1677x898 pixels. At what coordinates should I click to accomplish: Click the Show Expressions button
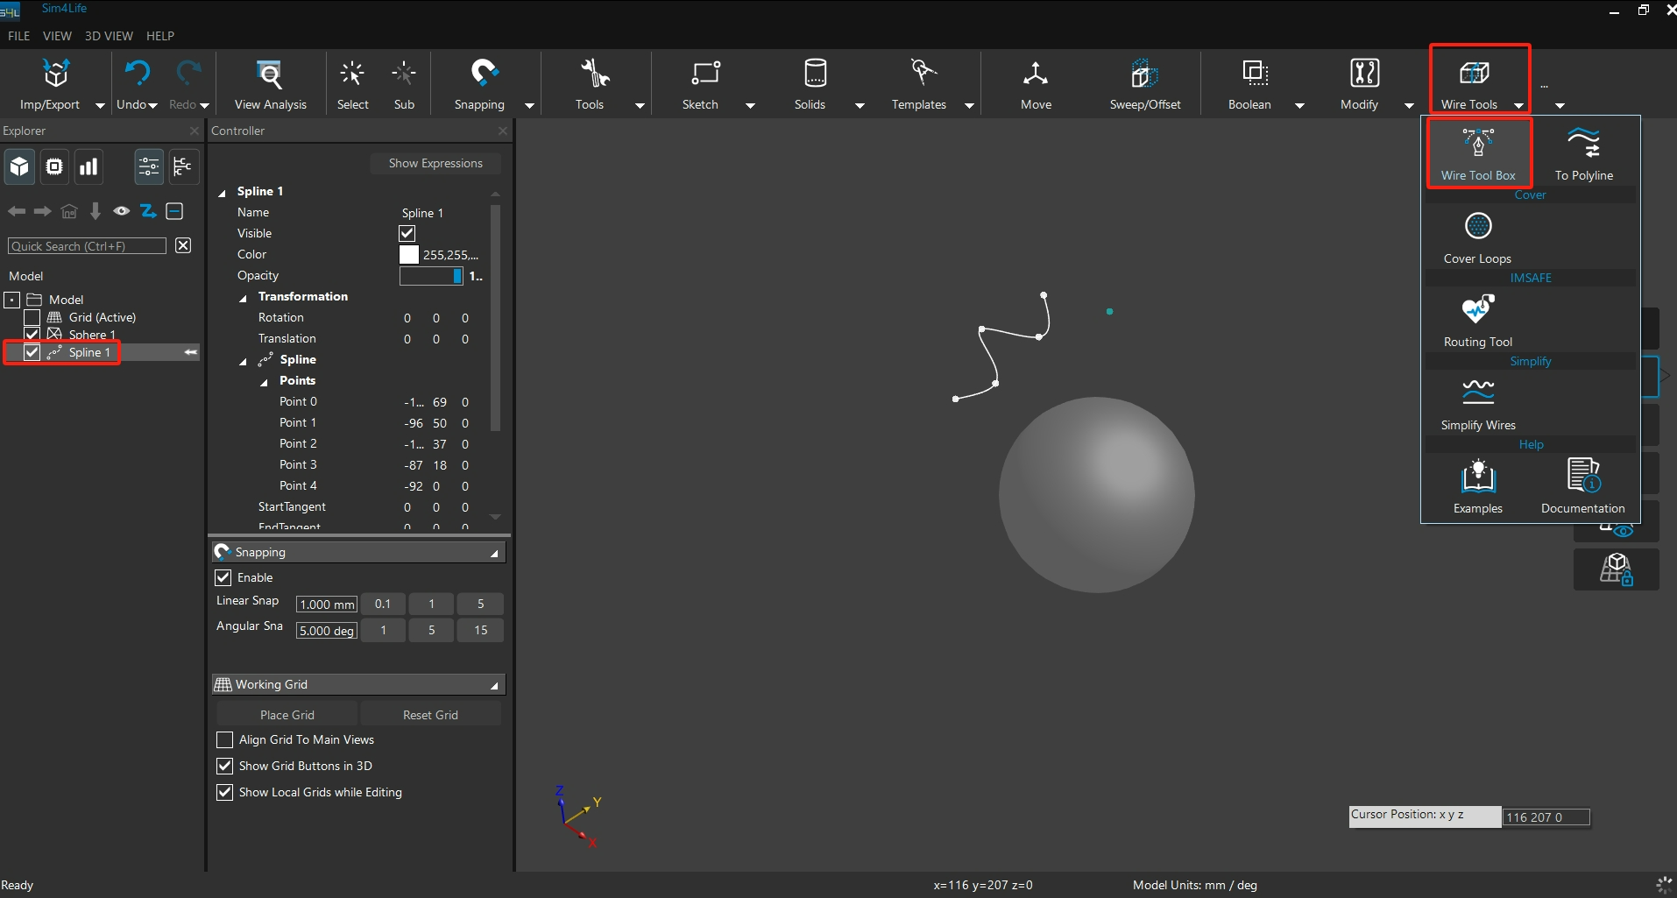[435, 164]
